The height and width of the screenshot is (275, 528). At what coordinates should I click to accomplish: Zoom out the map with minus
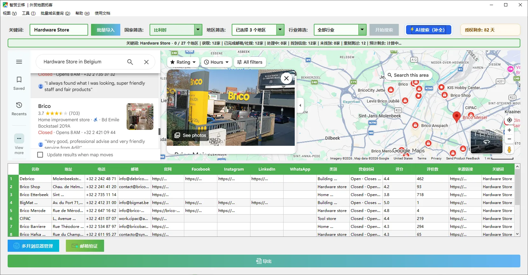tap(509, 139)
